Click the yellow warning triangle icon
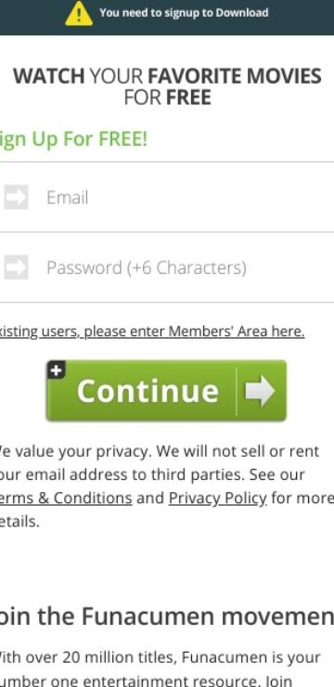The image size is (334, 687). pyautogui.click(x=79, y=14)
